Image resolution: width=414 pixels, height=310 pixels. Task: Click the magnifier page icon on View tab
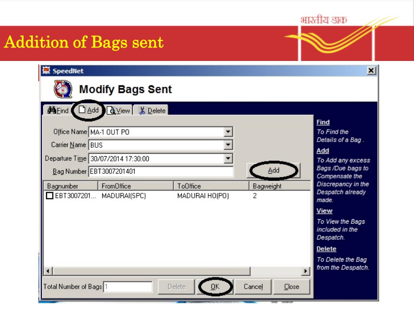tap(111, 111)
